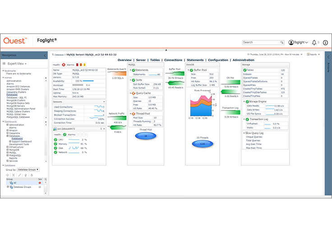Screen dimensions: 332x232
Task: Click the Memory green check icon
Action: [x=55, y=144]
